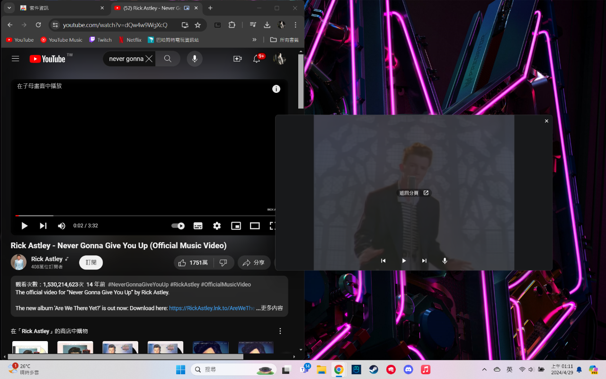This screenshot has height=379, width=606.
Task: Show hidden bookmarks with the chevron
Action: [254, 40]
